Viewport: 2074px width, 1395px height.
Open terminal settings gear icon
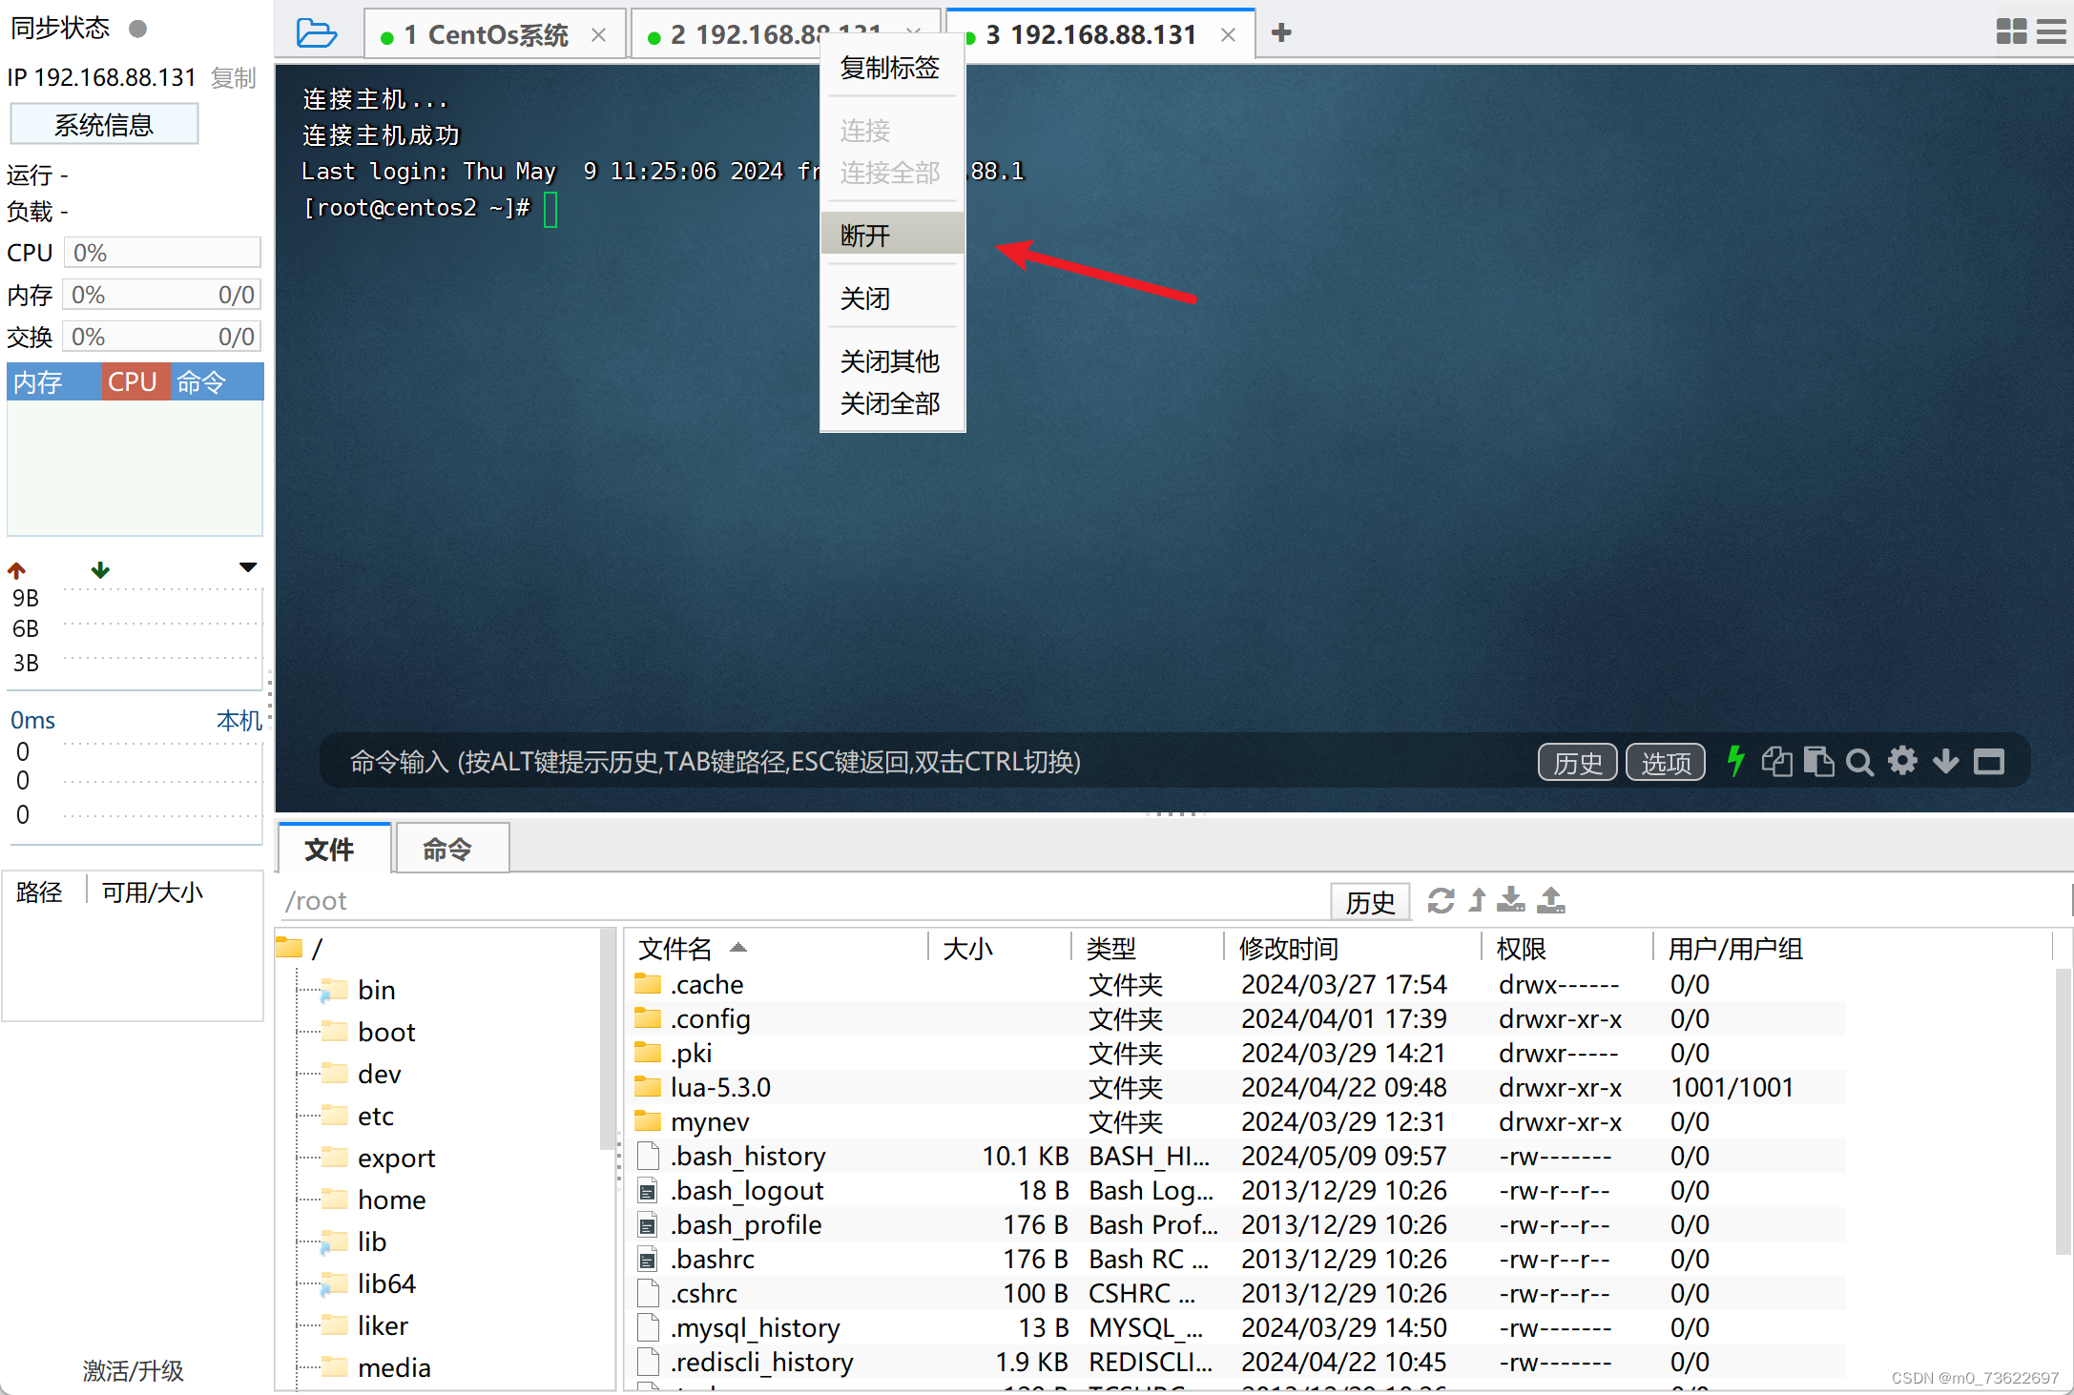coord(1902,761)
